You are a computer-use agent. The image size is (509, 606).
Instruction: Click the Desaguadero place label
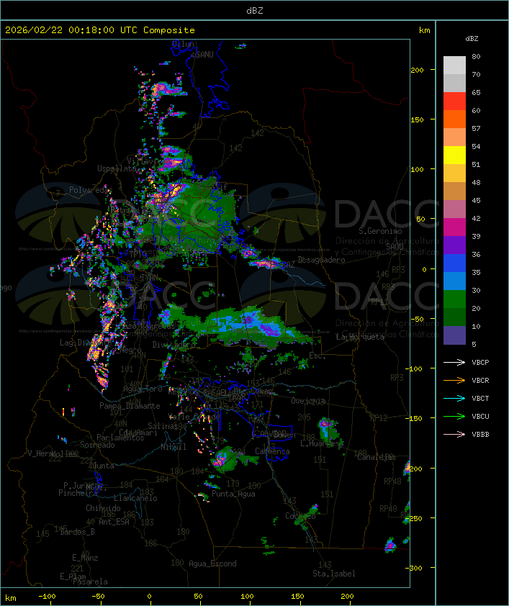click(x=321, y=260)
